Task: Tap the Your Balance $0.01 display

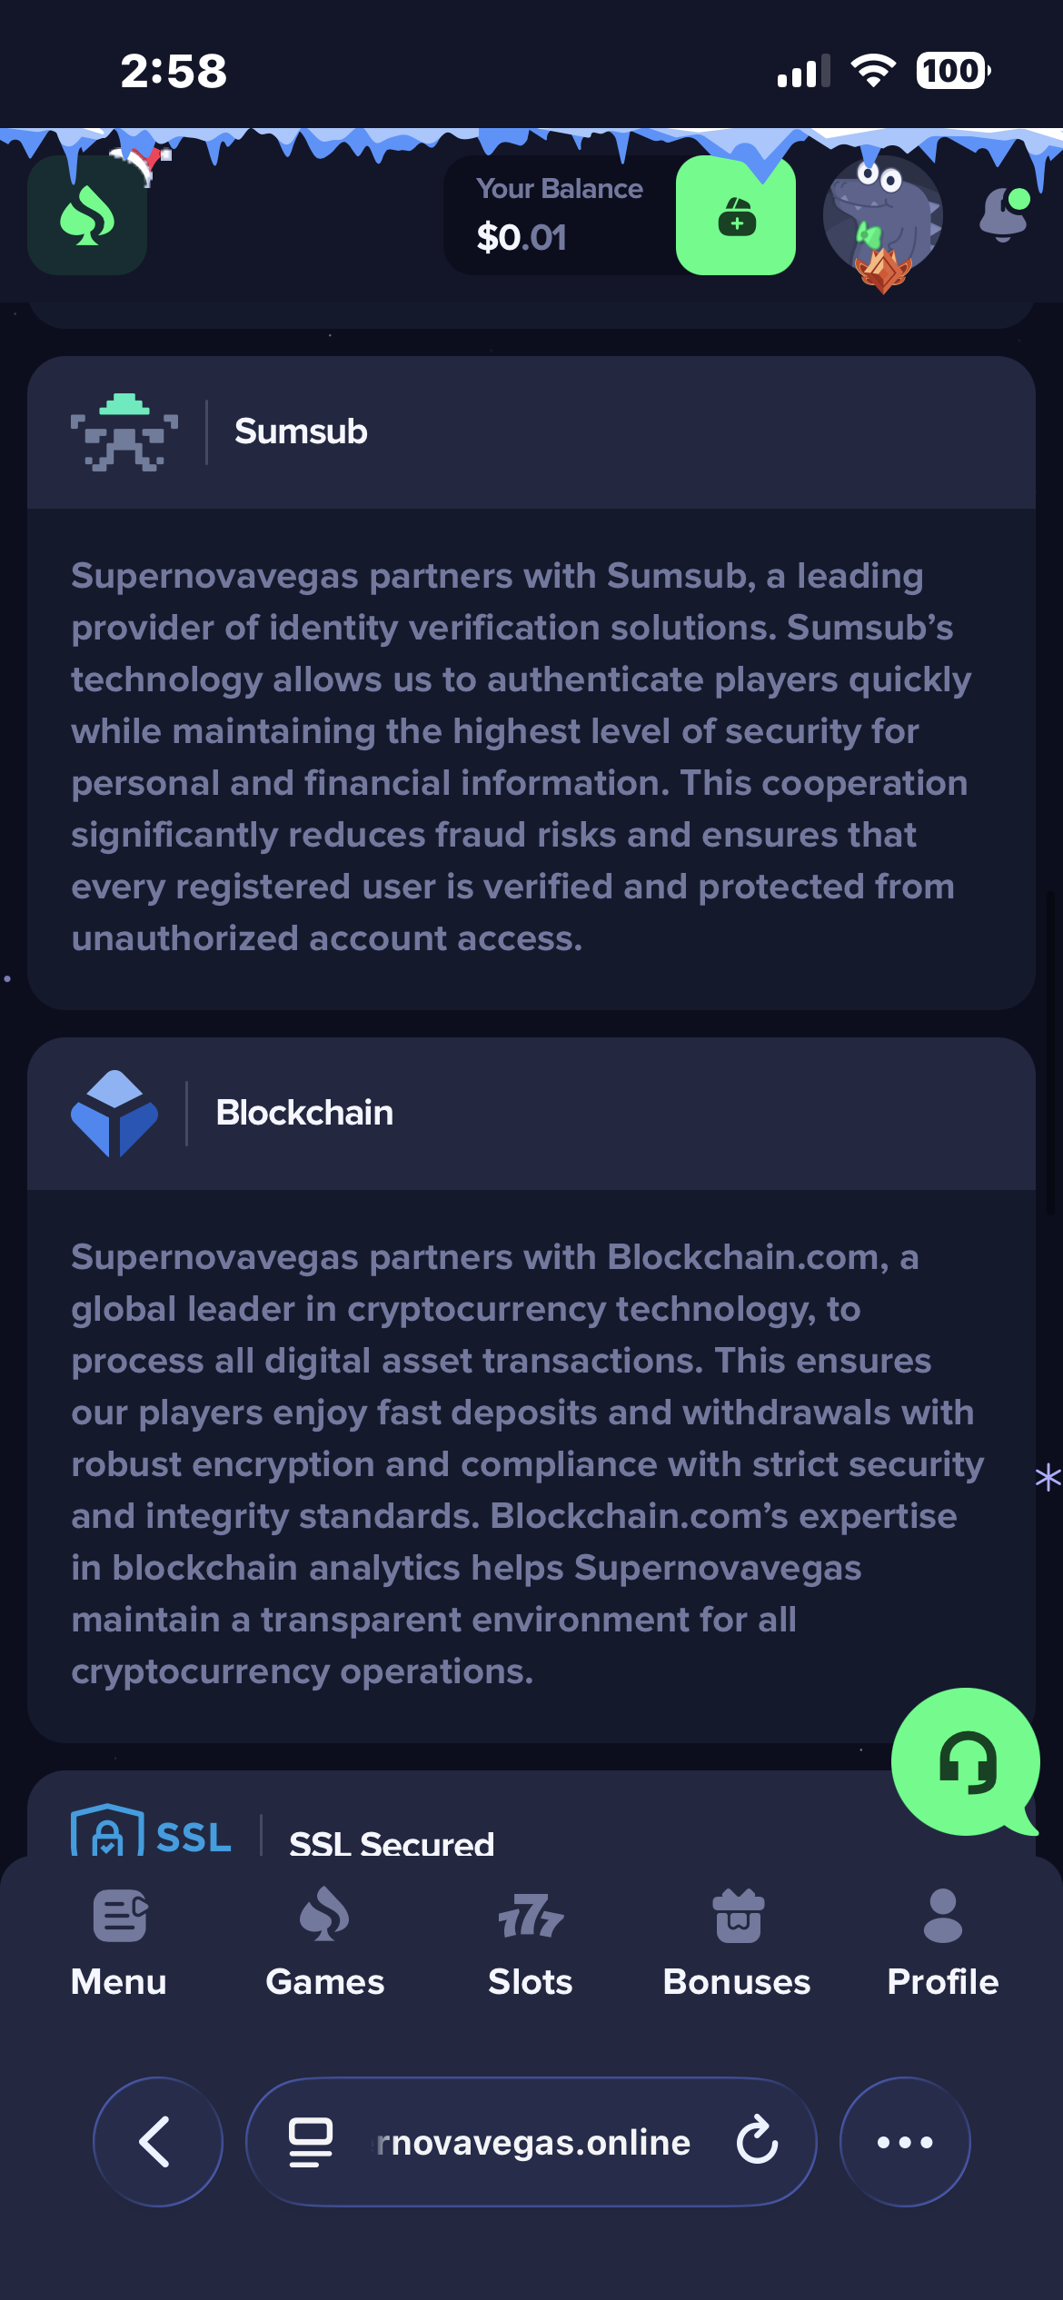Action: (560, 215)
